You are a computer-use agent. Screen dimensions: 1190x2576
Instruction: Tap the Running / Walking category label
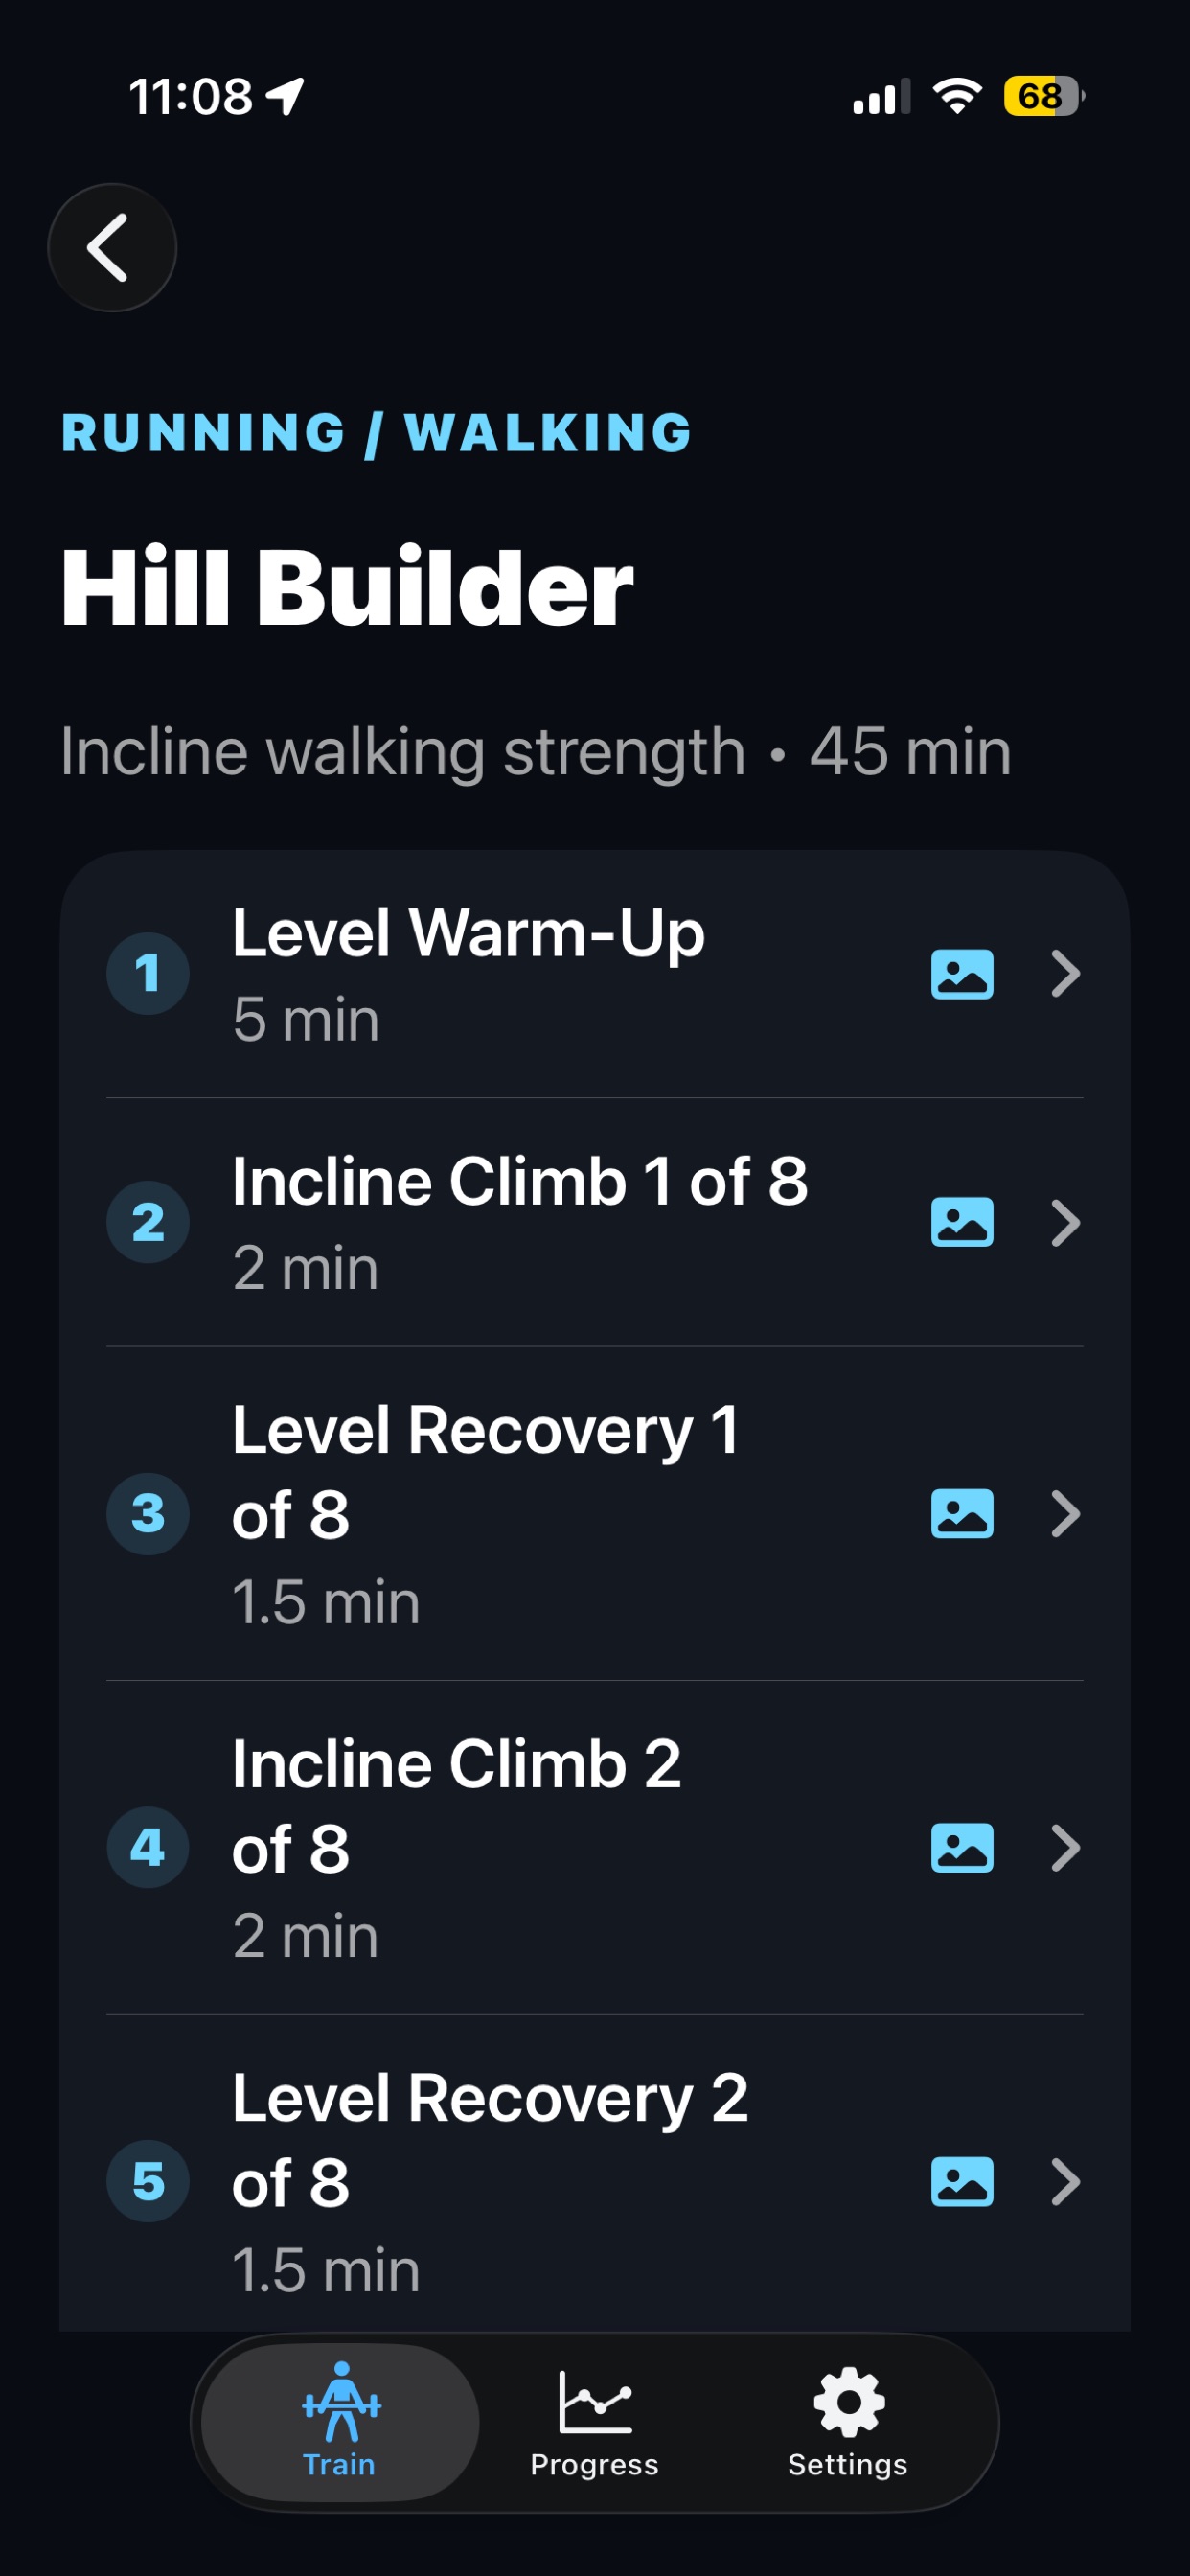pos(376,433)
